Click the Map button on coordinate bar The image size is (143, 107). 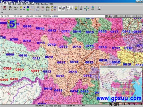(x=115, y=16)
